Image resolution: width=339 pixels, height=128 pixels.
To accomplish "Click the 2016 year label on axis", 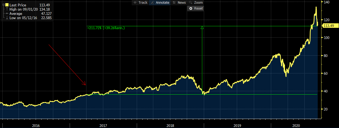I will (35, 126).
